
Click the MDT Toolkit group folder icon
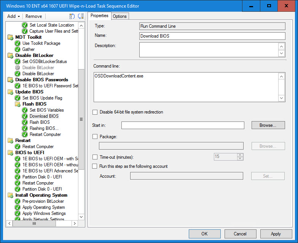10,37
